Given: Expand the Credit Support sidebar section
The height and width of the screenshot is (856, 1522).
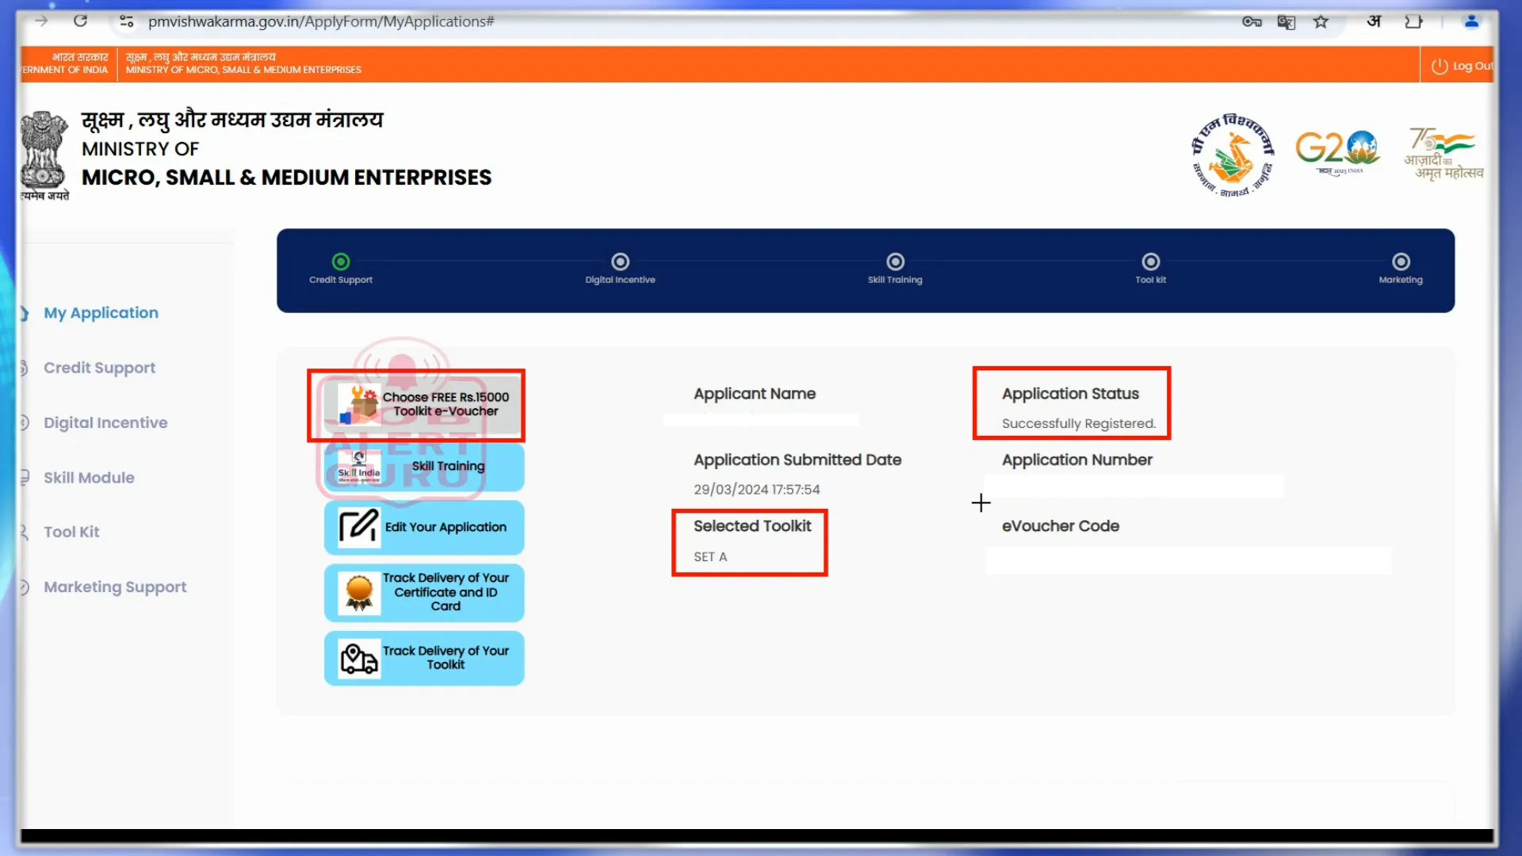Looking at the screenshot, I should click(x=99, y=368).
